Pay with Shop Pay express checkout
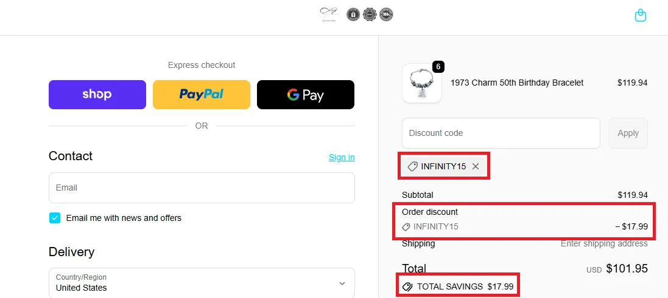 (97, 95)
